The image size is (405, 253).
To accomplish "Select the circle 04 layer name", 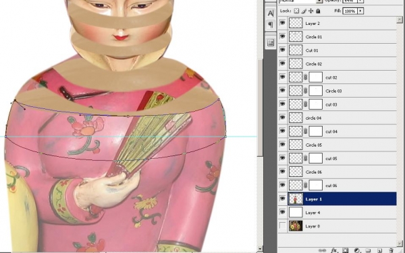I will (313, 118).
